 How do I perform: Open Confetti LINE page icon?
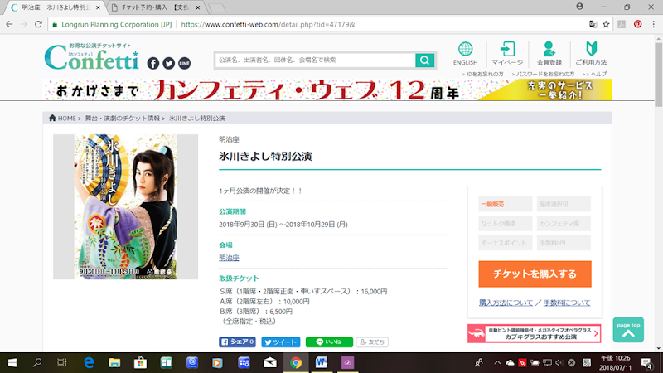tap(184, 64)
